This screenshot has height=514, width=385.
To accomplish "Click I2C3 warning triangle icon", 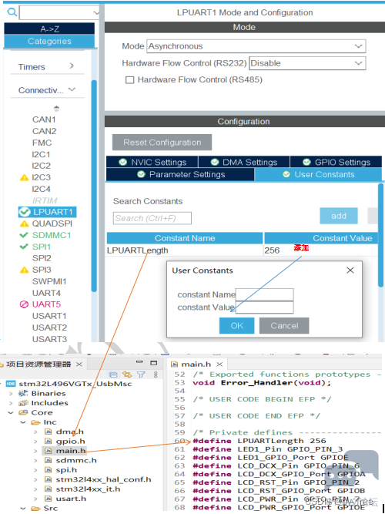I will pos(24,177).
